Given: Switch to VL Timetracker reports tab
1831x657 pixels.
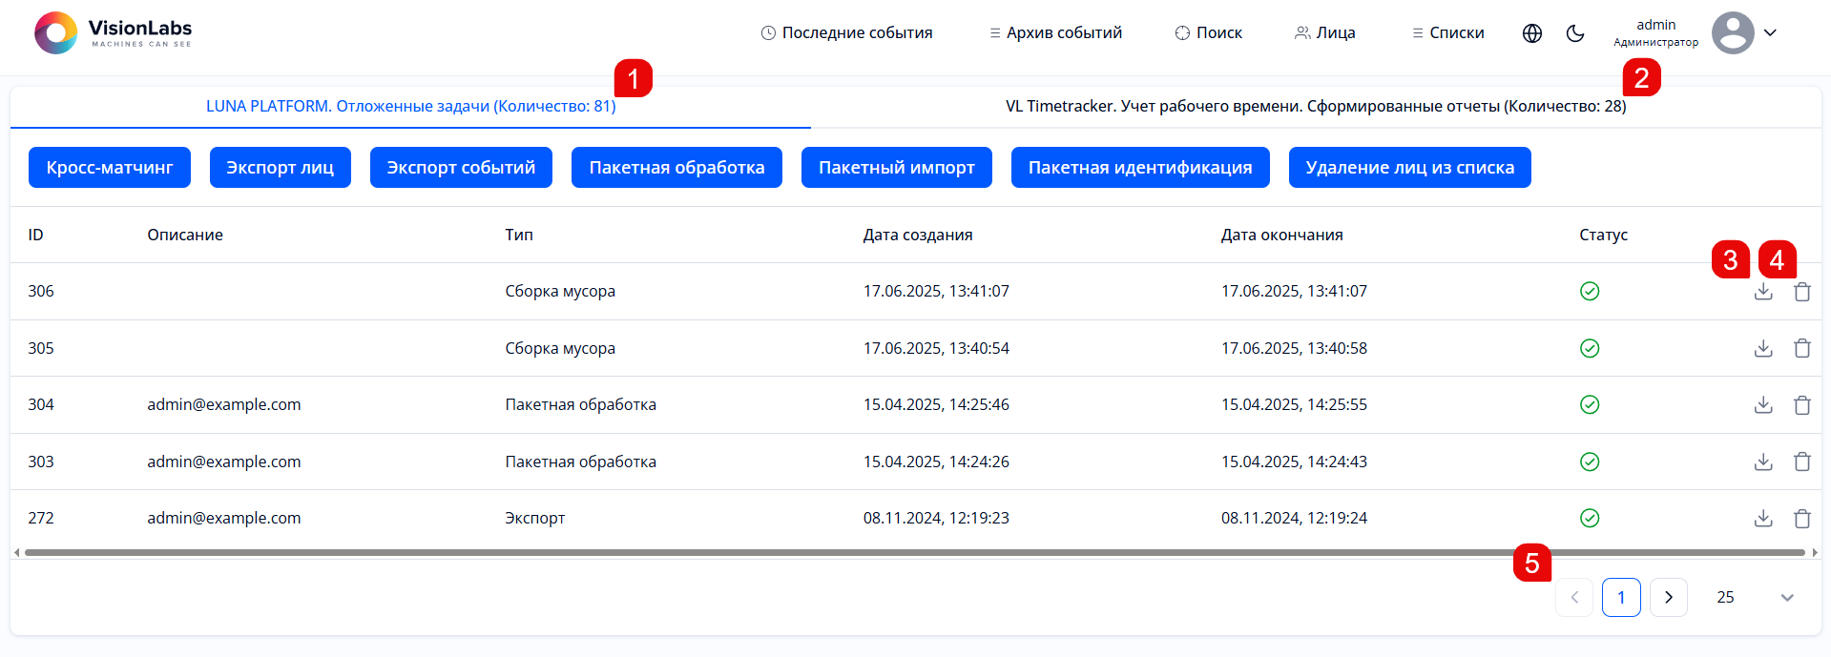Looking at the screenshot, I should point(1315,106).
